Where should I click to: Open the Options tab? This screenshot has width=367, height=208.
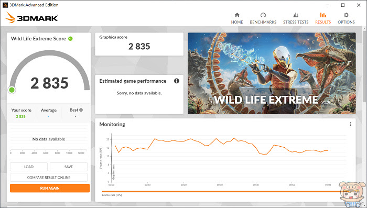point(346,18)
